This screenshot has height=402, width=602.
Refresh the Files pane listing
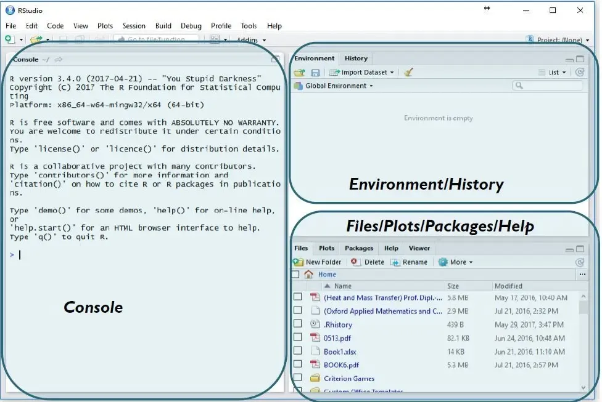click(579, 262)
